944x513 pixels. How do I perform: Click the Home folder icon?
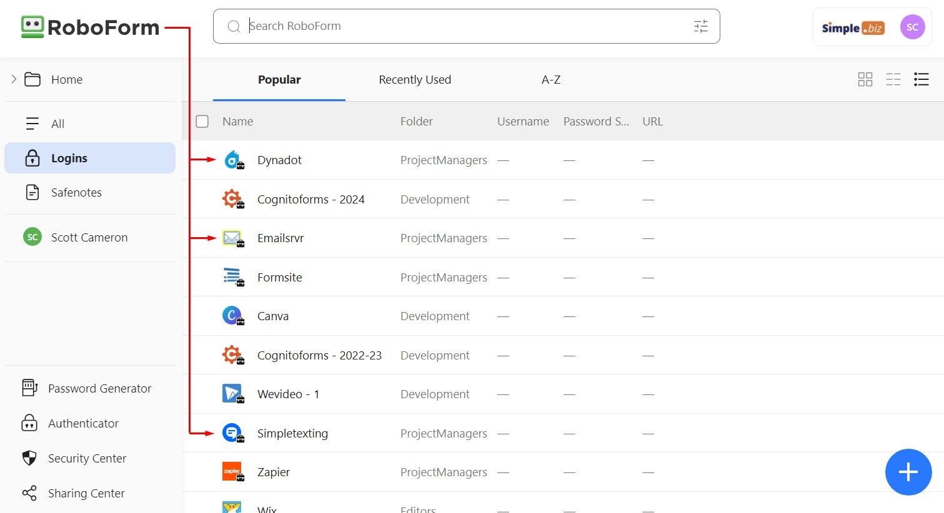tap(32, 79)
